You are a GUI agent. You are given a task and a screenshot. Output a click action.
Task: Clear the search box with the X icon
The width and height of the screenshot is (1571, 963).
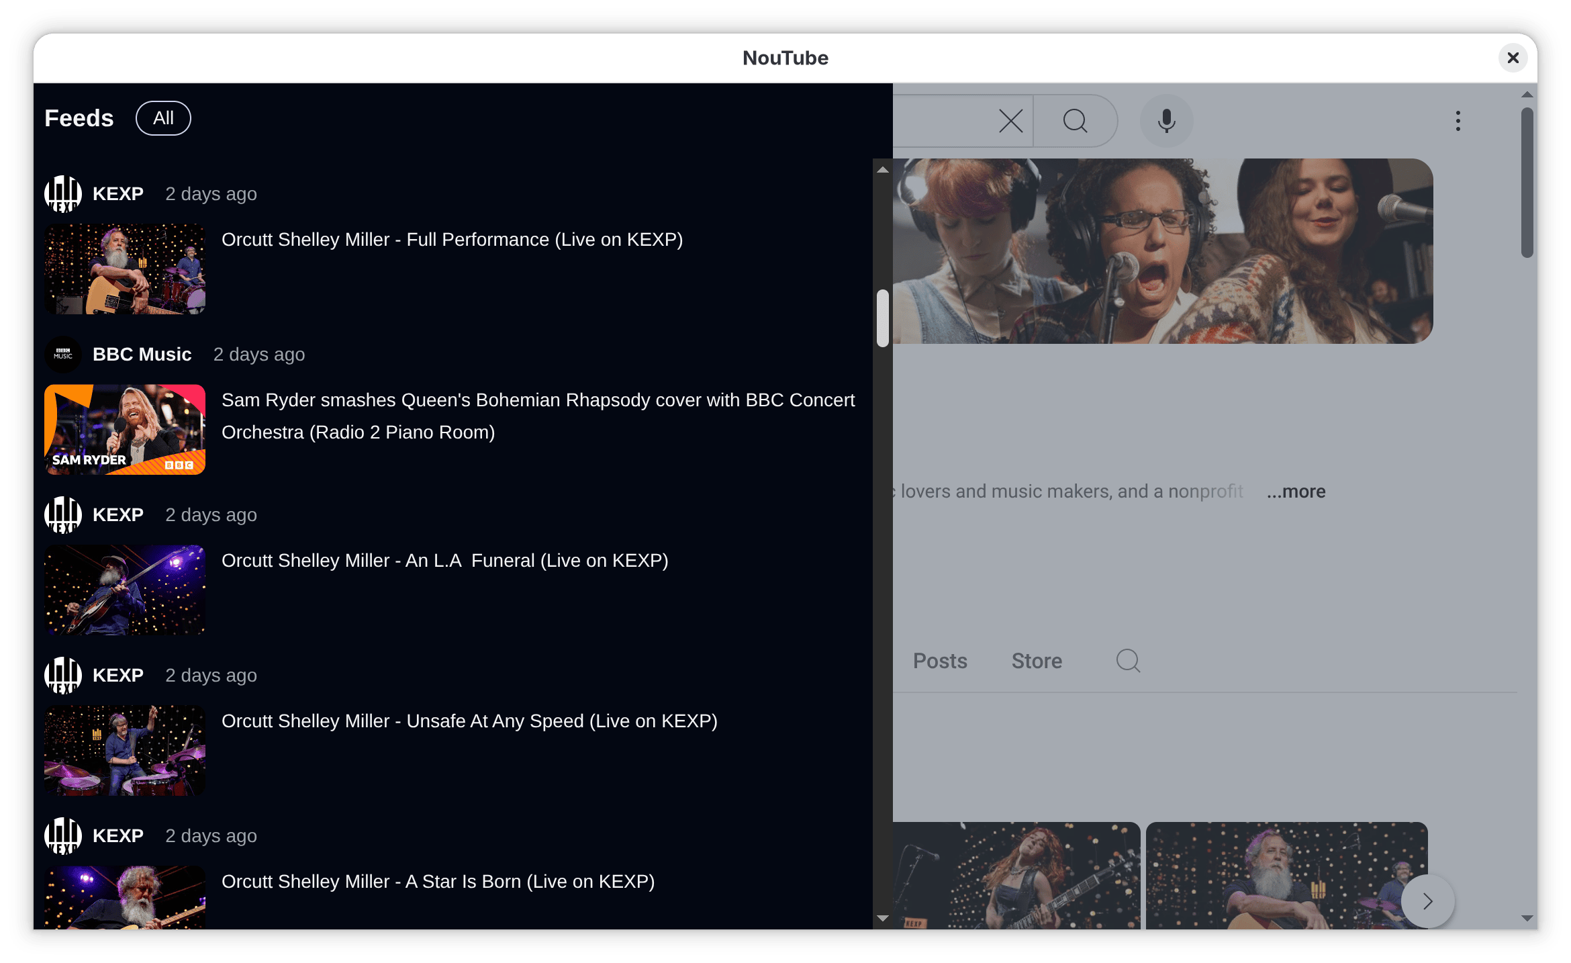pos(1010,121)
